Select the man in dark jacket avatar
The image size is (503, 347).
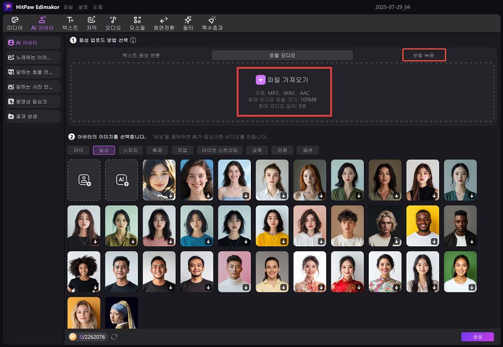(x=460, y=226)
